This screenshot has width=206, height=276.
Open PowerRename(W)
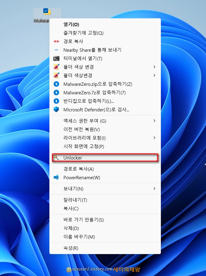pos(105,177)
